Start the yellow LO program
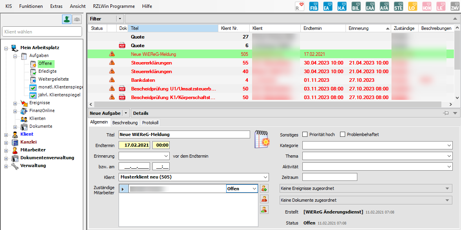The height and width of the screenshot is (230, 461). coord(412,7)
